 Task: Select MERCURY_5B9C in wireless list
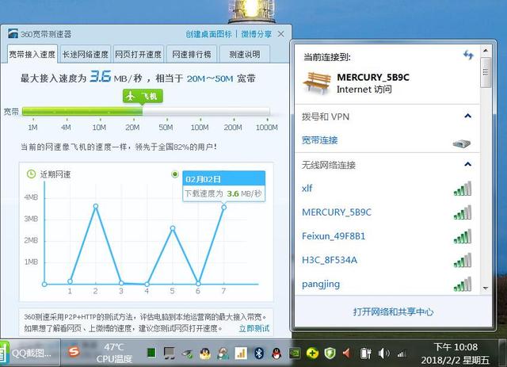(x=387, y=212)
